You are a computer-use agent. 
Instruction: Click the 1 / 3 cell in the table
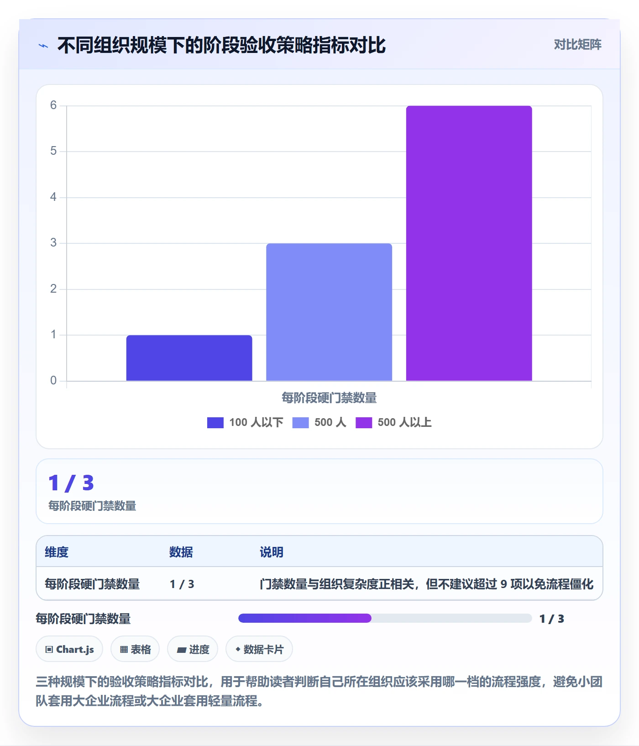pyautogui.click(x=182, y=584)
